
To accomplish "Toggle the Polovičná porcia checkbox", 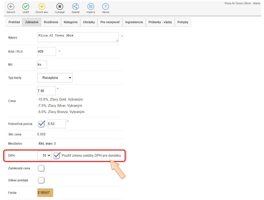I will 41,124.
